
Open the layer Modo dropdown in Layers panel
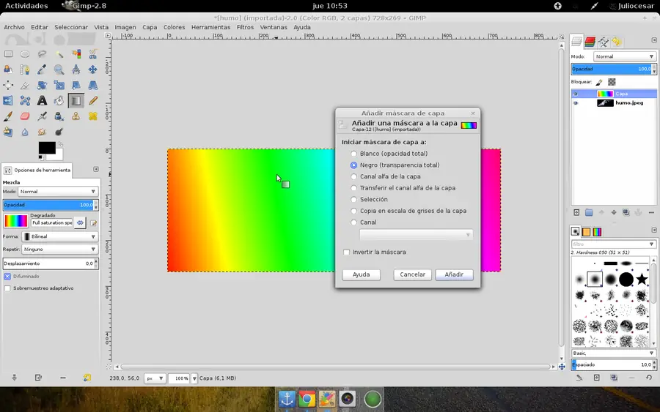click(624, 56)
